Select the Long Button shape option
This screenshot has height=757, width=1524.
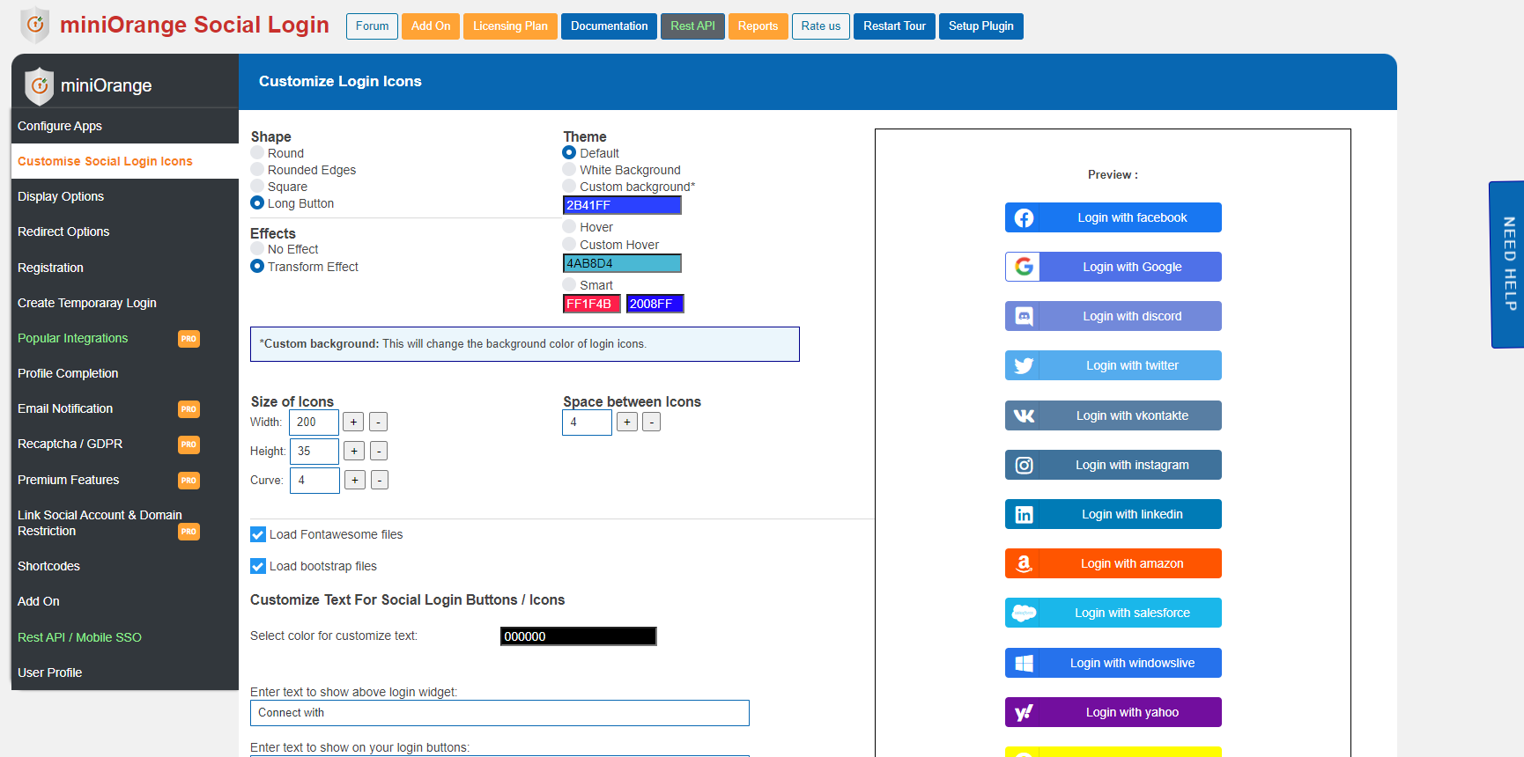[257, 202]
